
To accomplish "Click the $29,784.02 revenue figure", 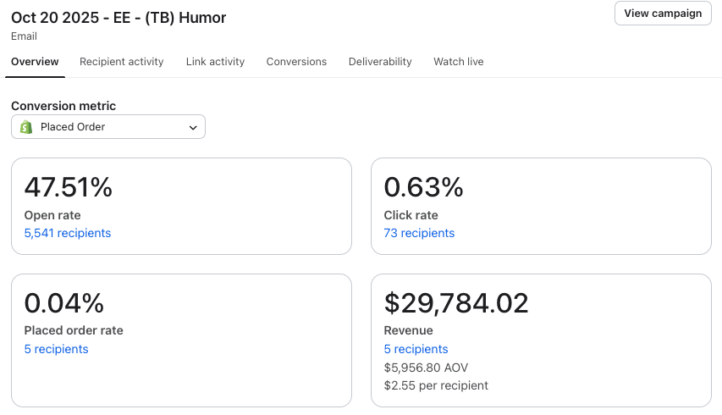I will pos(456,303).
